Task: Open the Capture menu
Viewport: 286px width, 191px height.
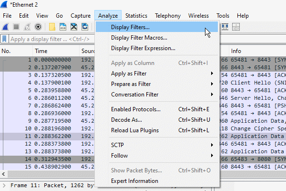Action: pos(81,16)
